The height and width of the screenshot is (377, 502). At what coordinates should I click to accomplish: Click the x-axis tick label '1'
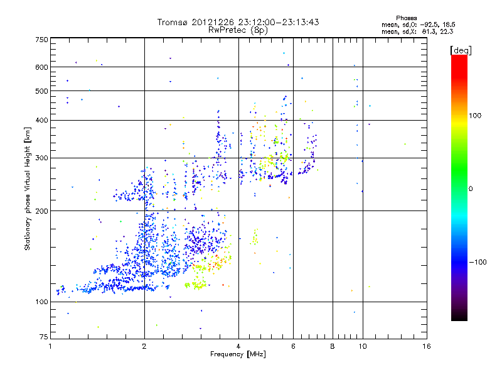coord(50,346)
